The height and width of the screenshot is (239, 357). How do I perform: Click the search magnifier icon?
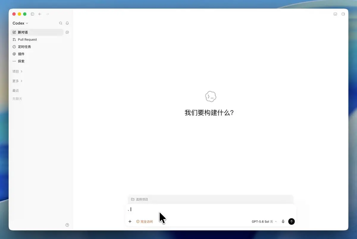click(x=61, y=23)
